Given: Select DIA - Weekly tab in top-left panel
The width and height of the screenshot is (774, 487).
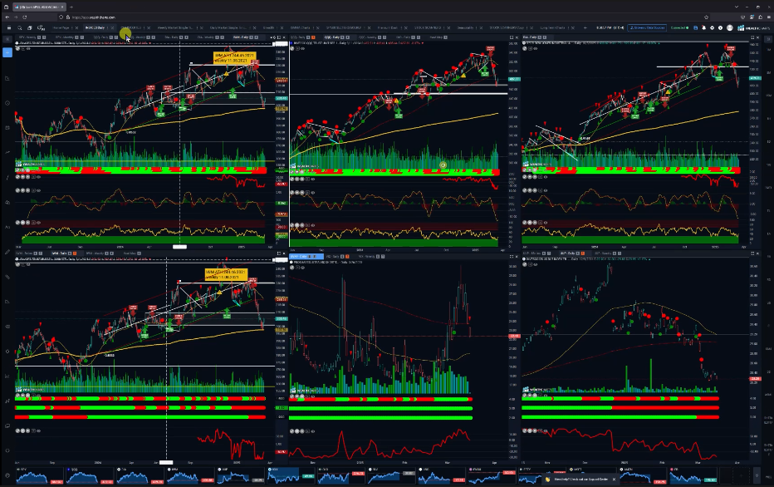Looking at the screenshot, I should (205, 37).
